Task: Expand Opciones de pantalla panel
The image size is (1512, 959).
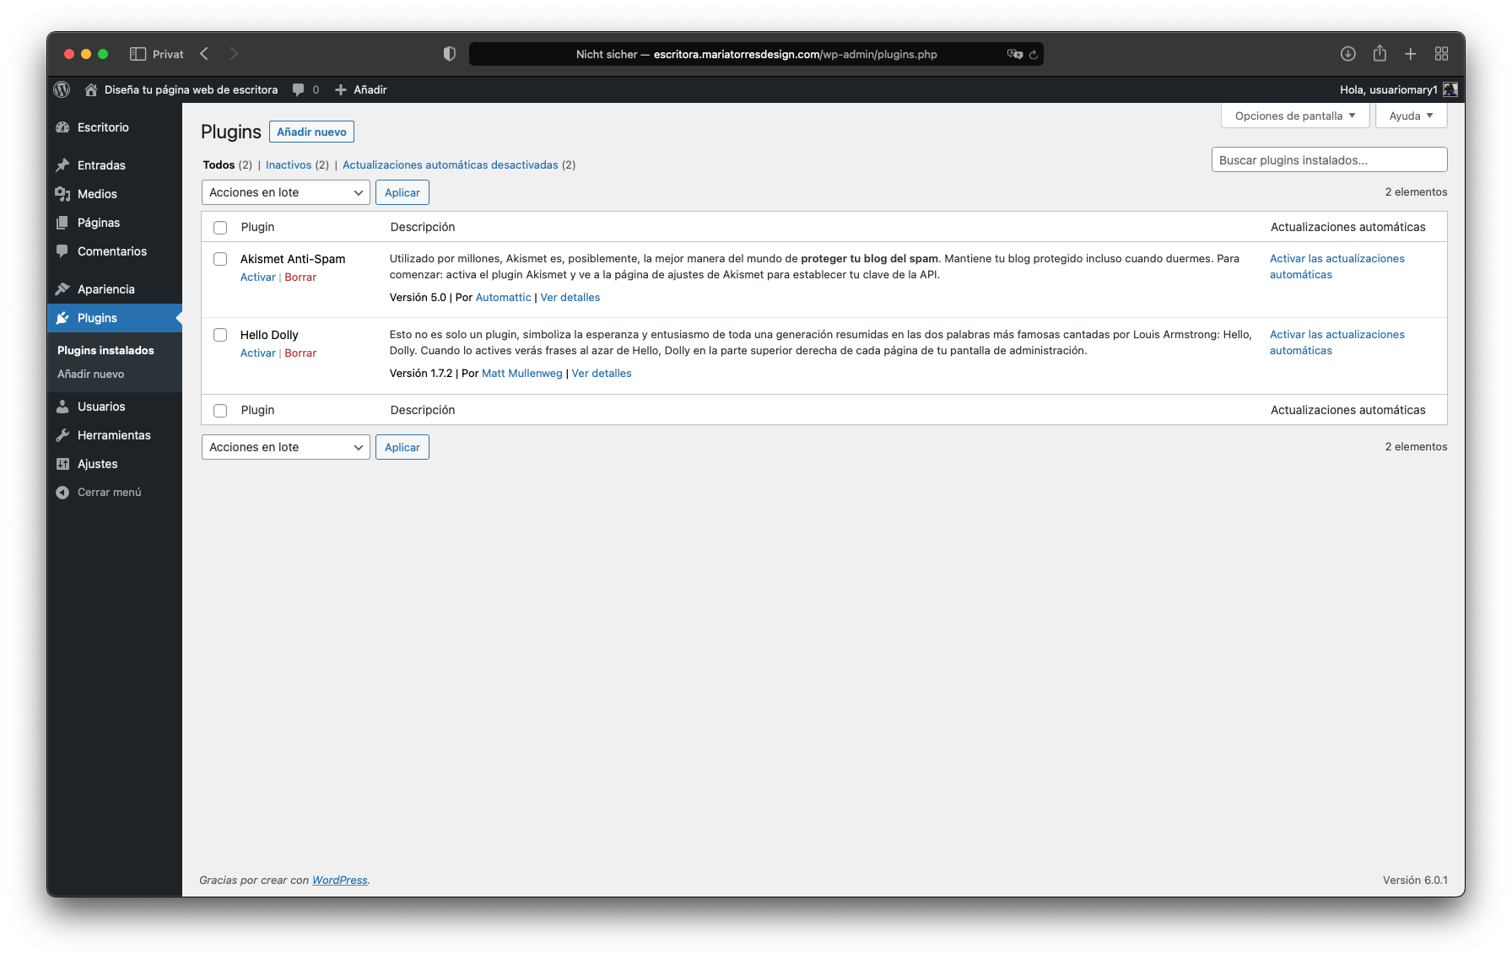Action: pos(1295,116)
